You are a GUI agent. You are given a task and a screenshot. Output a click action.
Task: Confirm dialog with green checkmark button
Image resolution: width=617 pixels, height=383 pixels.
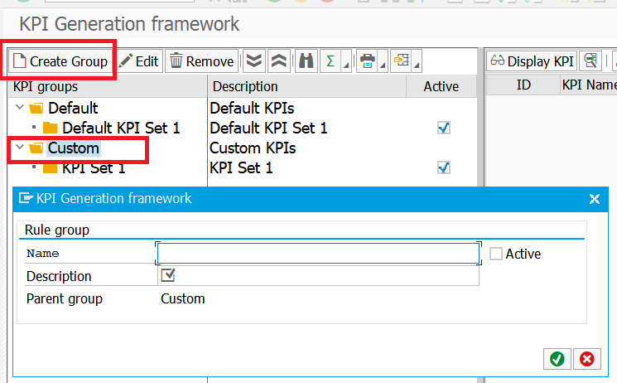[x=557, y=358]
